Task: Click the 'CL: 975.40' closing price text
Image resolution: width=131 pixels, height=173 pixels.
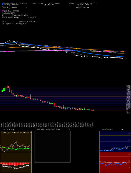Action: point(49,5)
